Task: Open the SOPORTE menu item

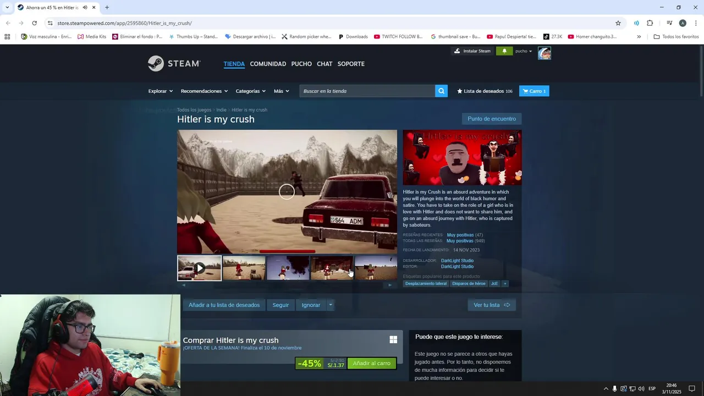Action: [351, 64]
